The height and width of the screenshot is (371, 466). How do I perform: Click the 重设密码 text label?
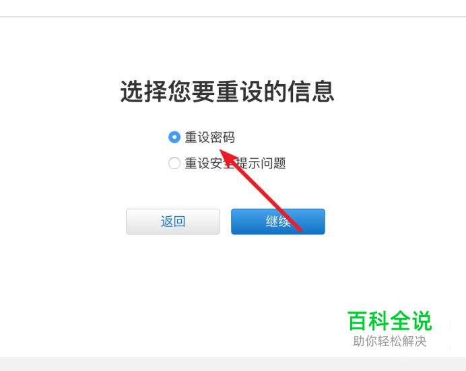click(209, 137)
